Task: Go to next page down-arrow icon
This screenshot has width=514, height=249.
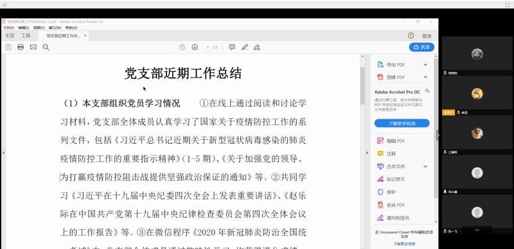Action: coord(195,47)
